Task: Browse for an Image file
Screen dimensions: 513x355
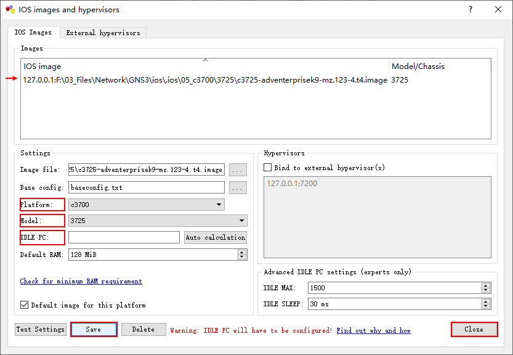Action: tap(238, 169)
